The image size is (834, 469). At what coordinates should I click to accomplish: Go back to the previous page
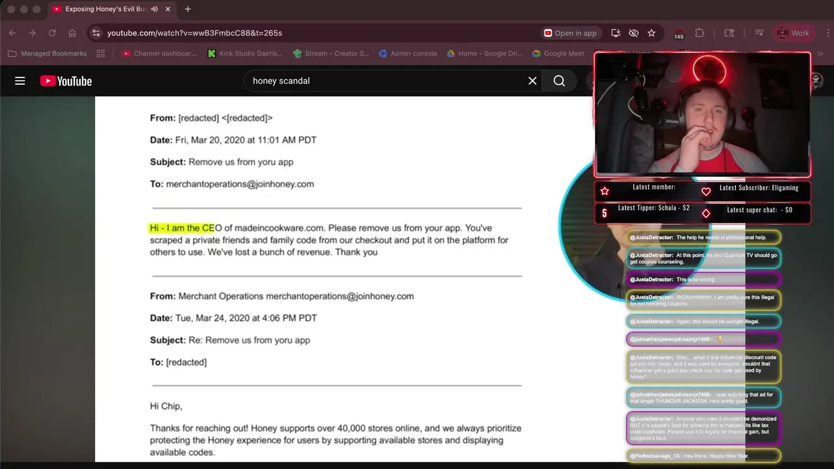point(12,33)
